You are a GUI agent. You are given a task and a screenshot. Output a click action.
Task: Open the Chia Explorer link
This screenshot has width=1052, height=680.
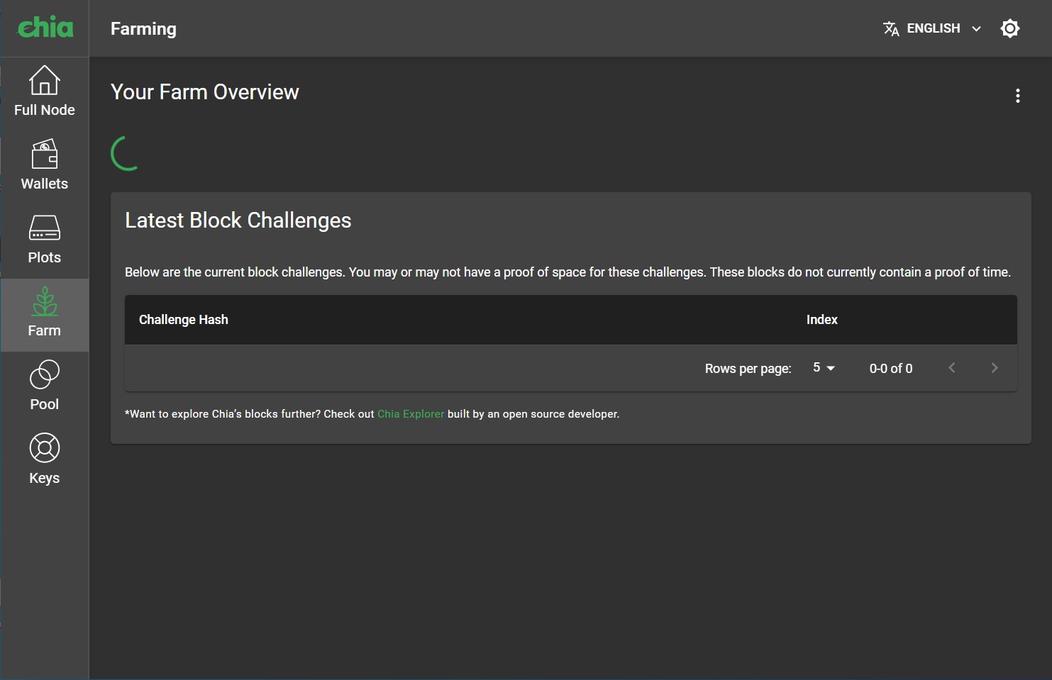click(x=411, y=414)
